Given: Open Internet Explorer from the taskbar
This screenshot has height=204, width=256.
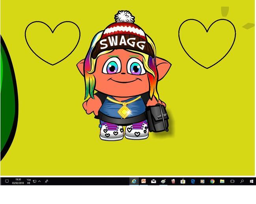Looking at the screenshot, I should pyautogui.click(x=134, y=181).
